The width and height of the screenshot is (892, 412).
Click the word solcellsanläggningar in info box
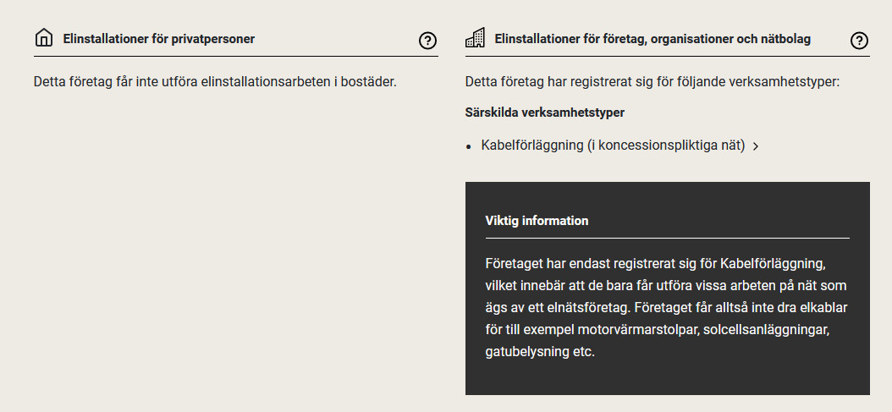[x=765, y=328]
